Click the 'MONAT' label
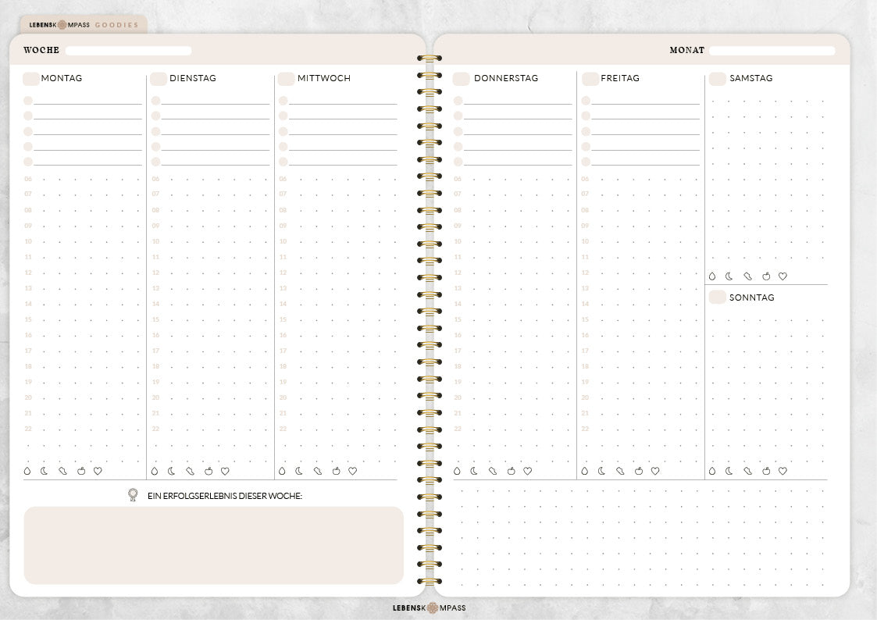This screenshot has width=877, height=620. click(686, 50)
